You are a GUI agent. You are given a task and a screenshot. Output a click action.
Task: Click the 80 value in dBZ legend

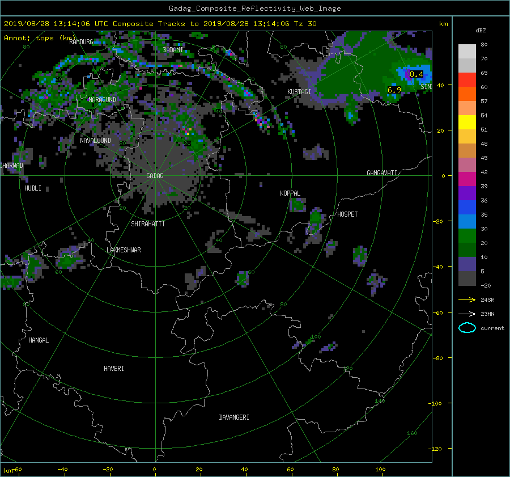coord(484,45)
